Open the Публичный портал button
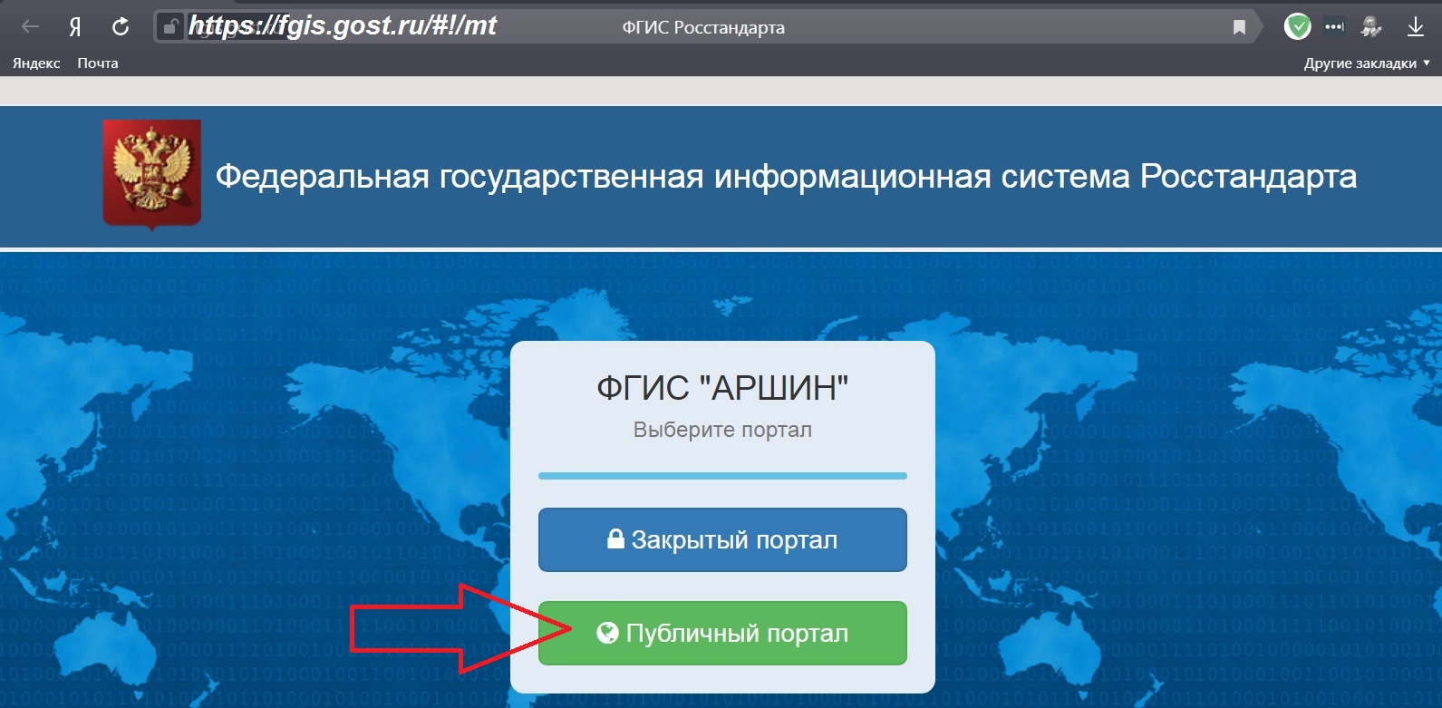1442x708 pixels. pos(722,633)
